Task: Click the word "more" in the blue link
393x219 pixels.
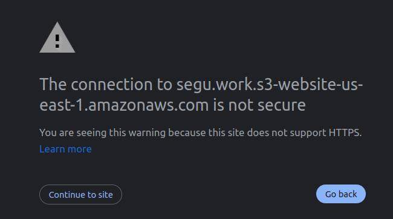Action: coord(79,149)
